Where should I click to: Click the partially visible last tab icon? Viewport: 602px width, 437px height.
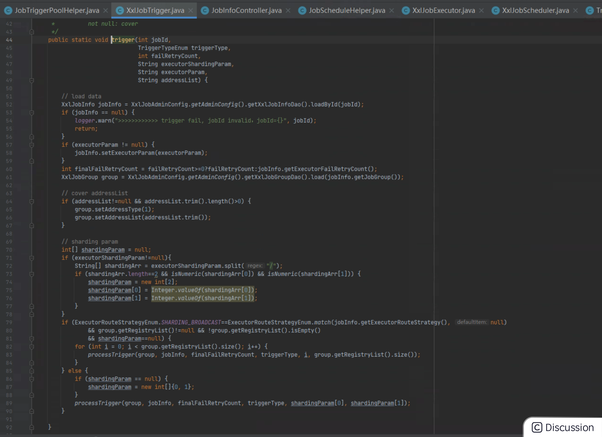590,11
